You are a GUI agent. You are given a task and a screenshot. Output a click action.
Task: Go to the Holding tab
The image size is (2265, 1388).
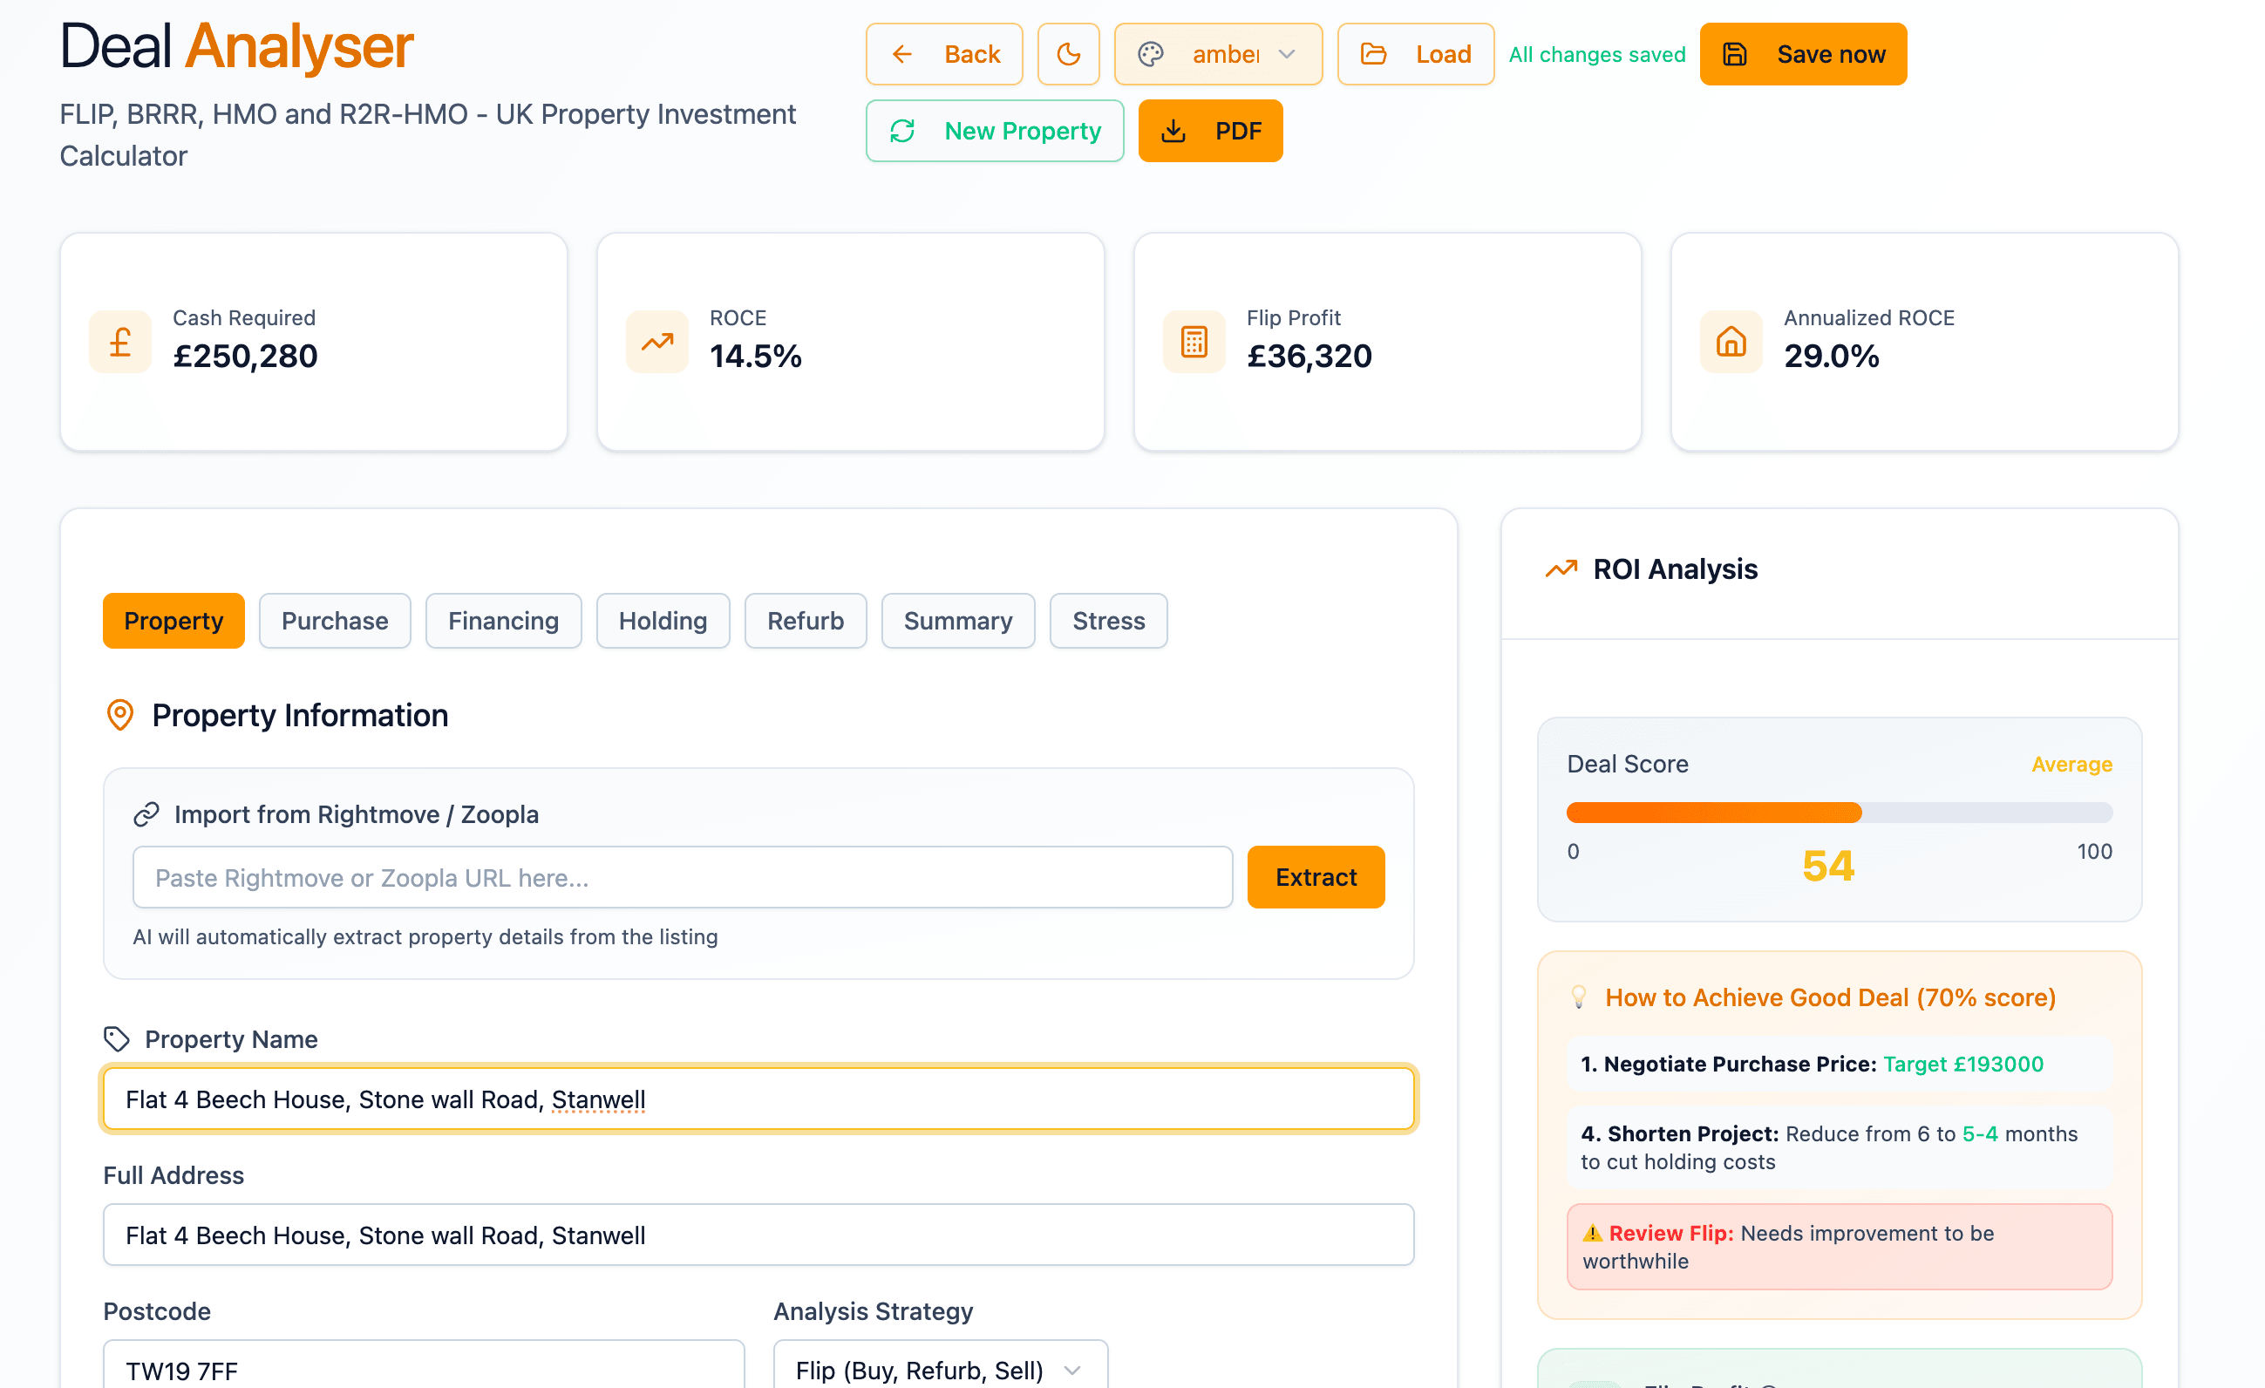(x=663, y=621)
